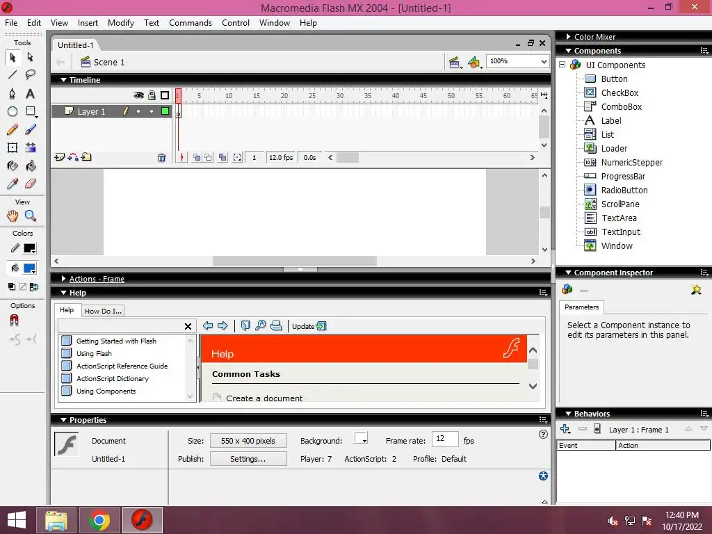The image size is (712, 534).
Task: Open Getting Started with Flash book
Action: coord(116,341)
